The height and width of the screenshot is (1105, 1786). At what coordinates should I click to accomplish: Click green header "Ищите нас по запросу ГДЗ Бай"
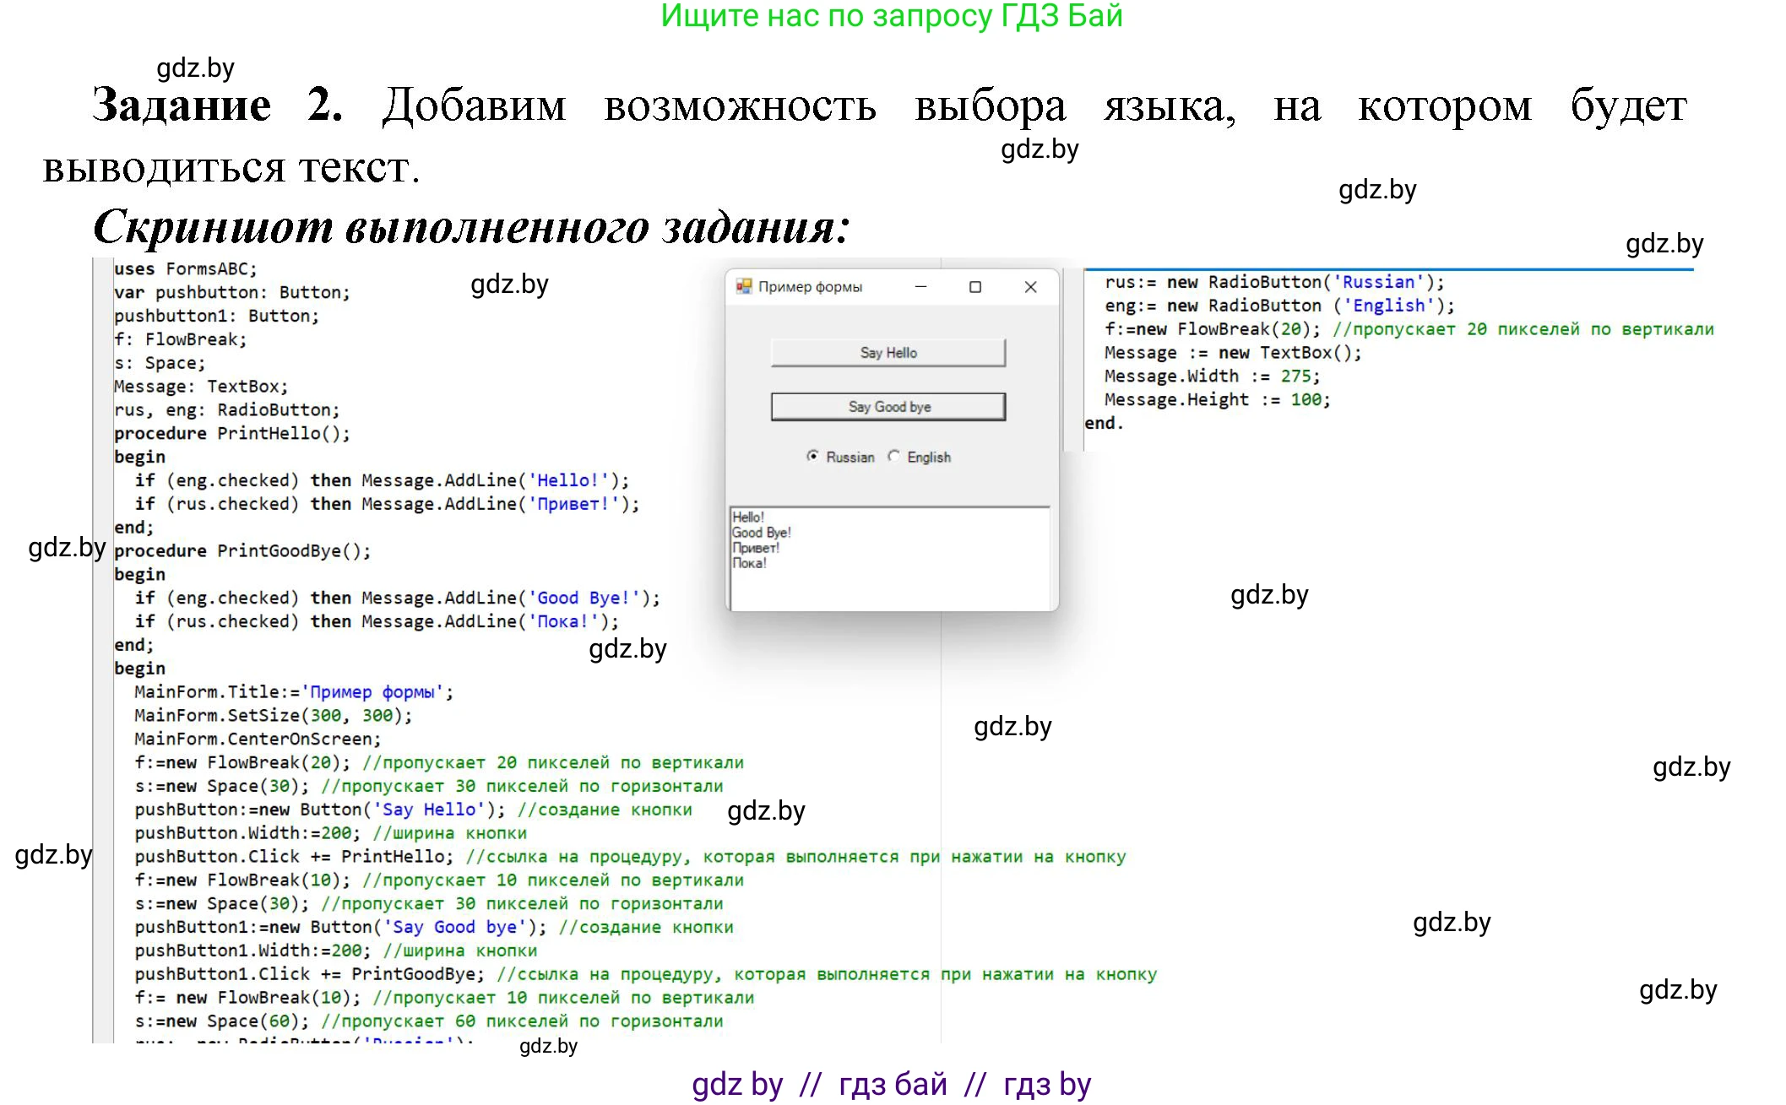point(892,16)
